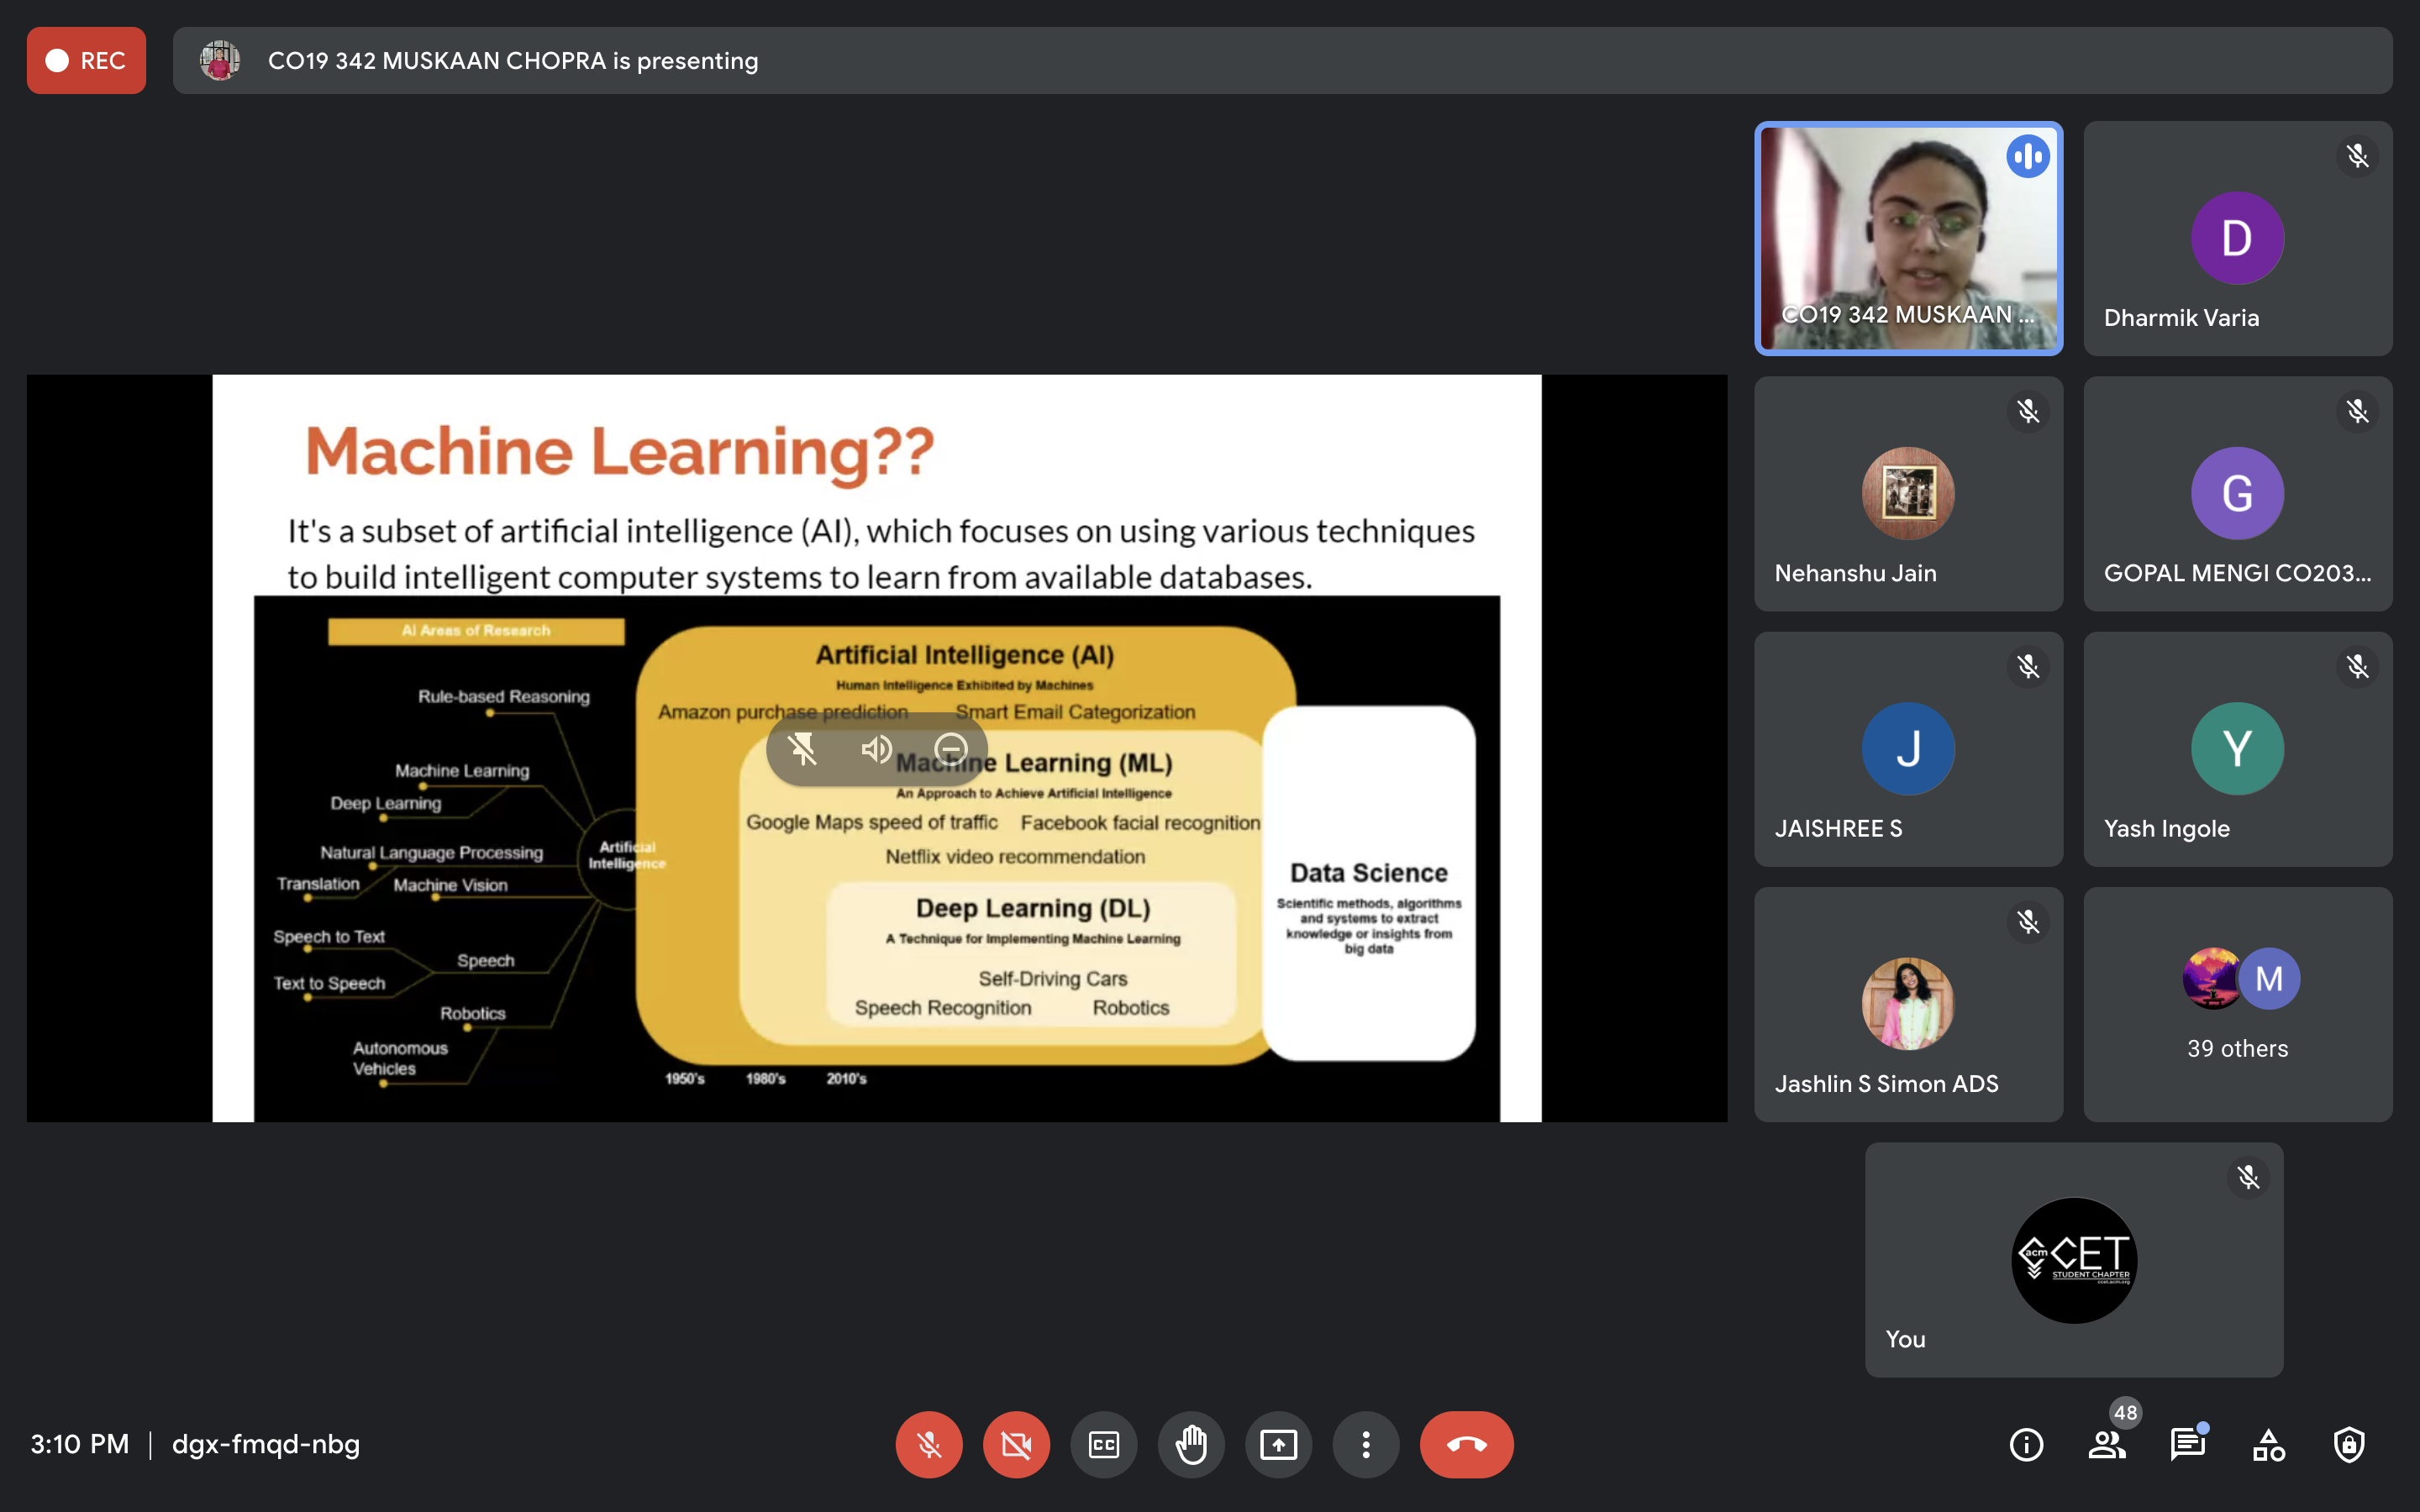The image size is (2420, 1512).
Task: Turn on your camera
Action: [1016, 1444]
